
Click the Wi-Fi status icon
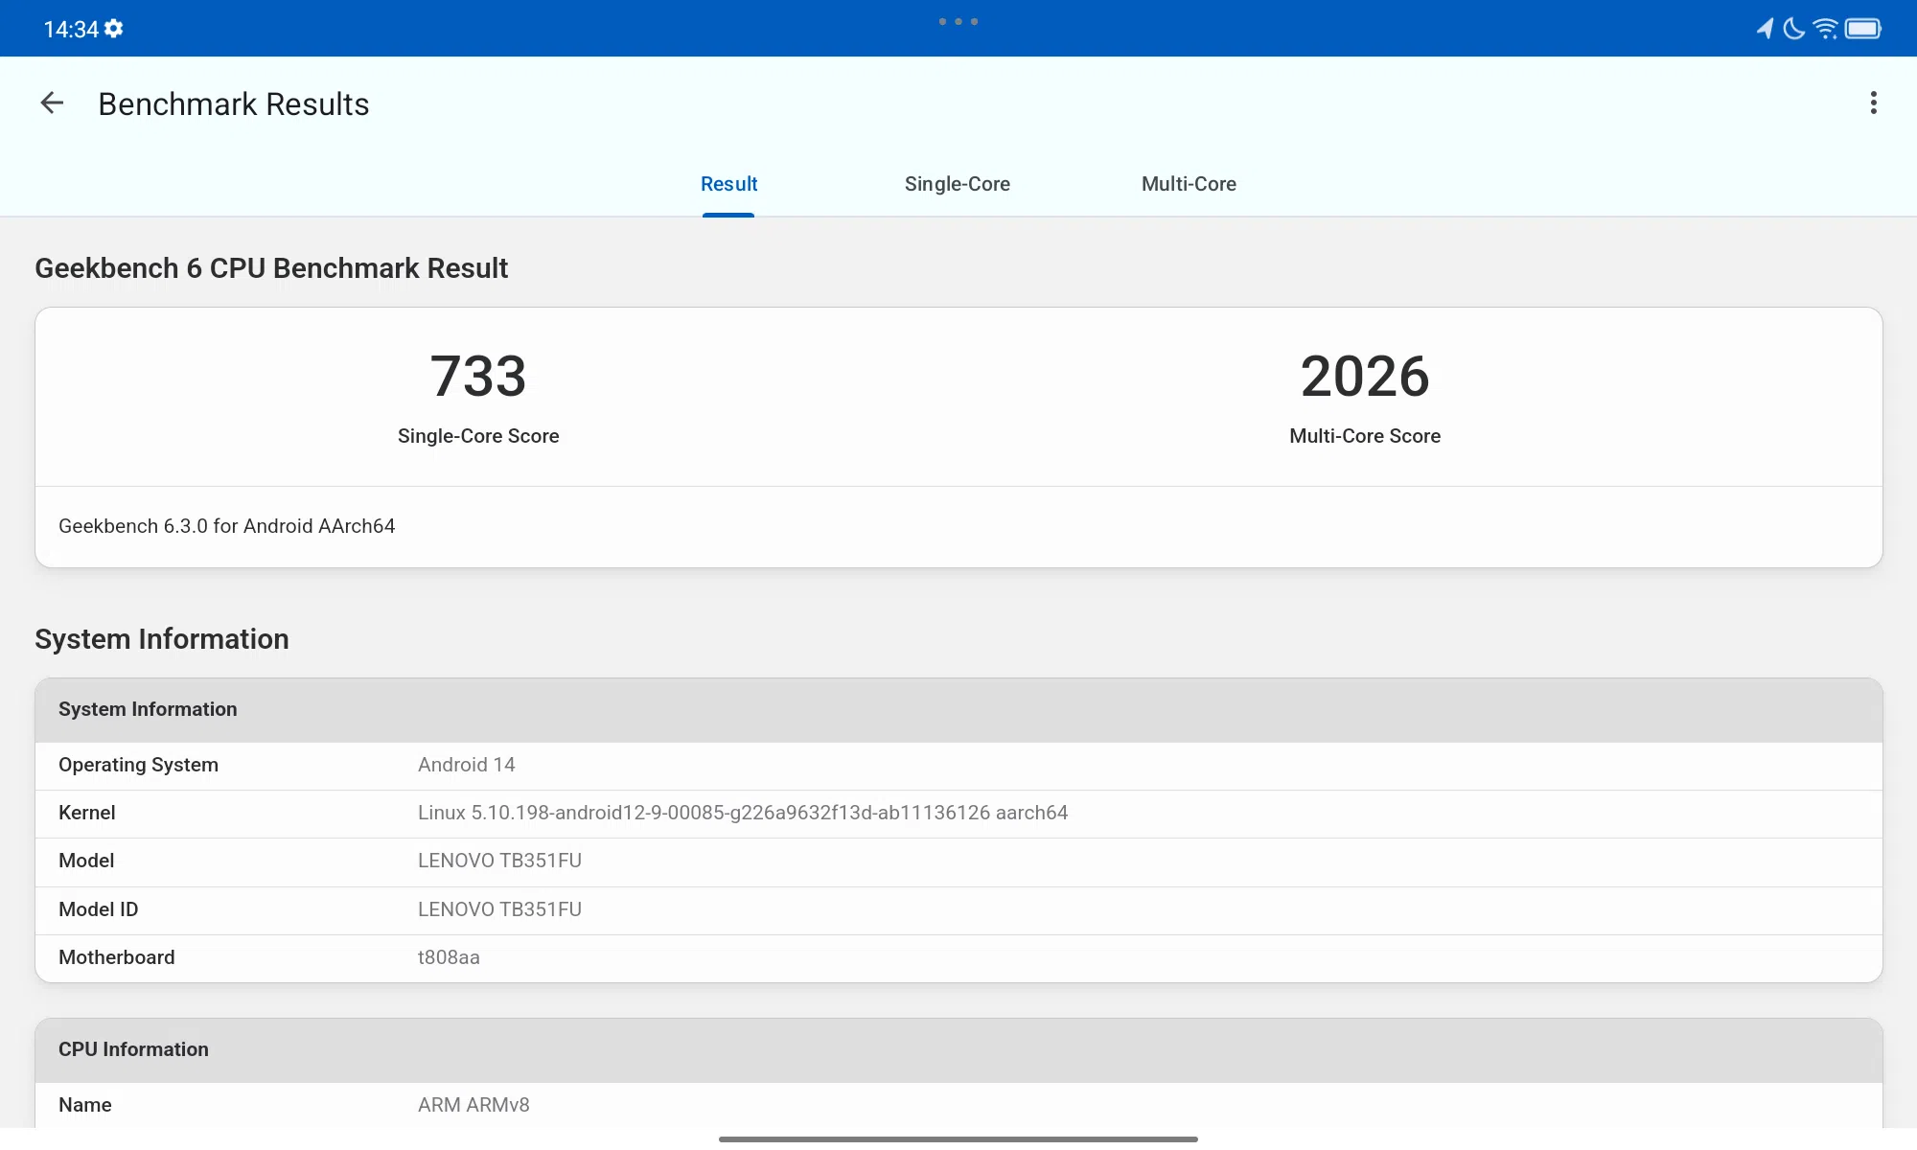(1824, 28)
